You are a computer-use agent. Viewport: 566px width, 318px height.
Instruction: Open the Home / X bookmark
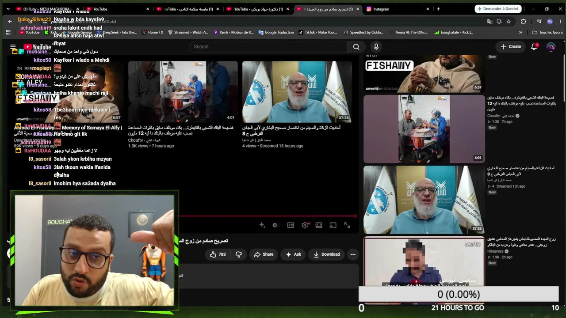pyautogui.click(x=152, y=32)
